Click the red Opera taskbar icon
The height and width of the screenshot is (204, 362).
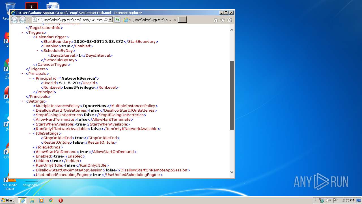click(61, 200)
